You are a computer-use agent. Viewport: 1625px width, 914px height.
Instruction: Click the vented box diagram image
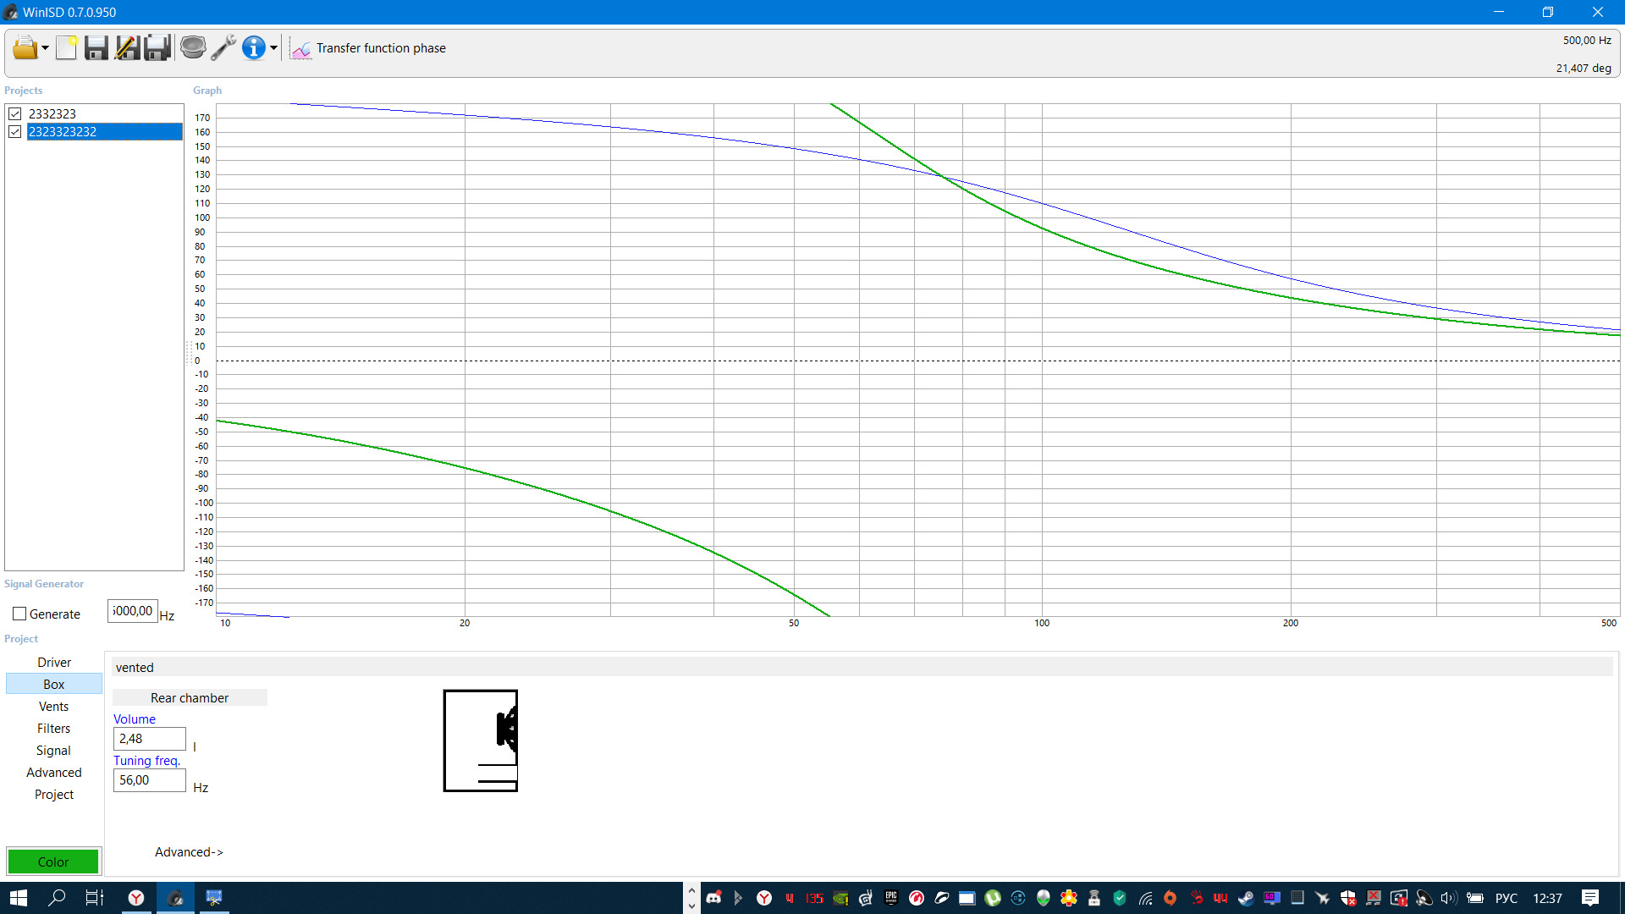coord(481,741)
